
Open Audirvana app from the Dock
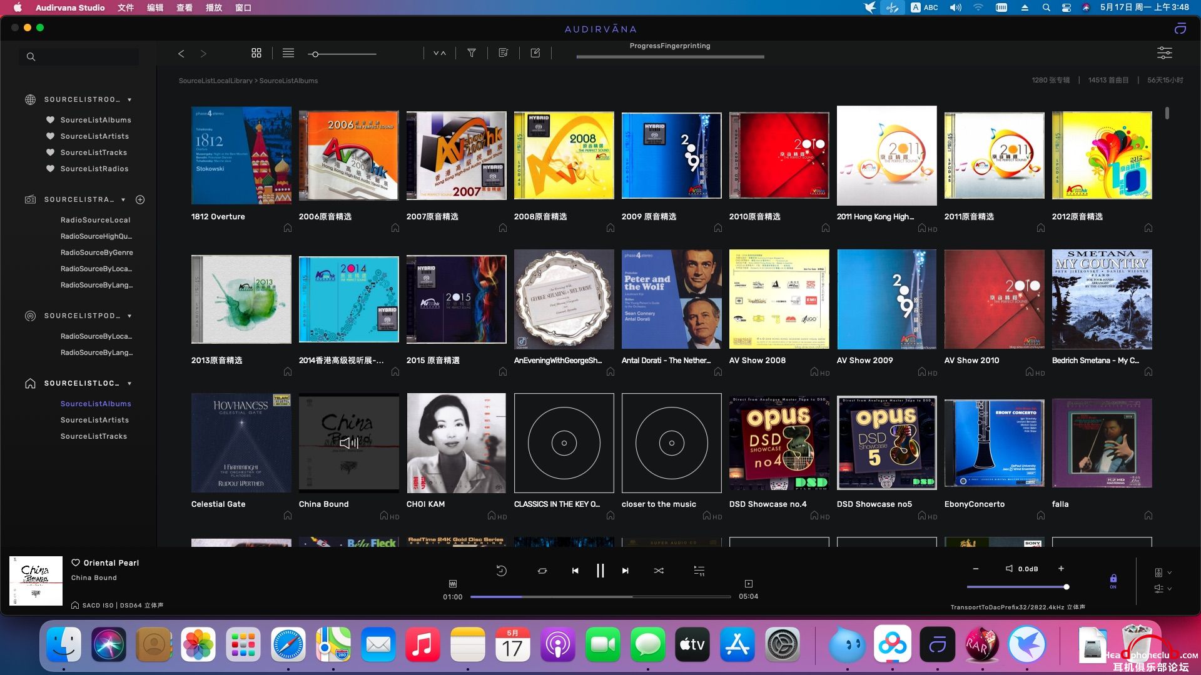tap(937, 644)
